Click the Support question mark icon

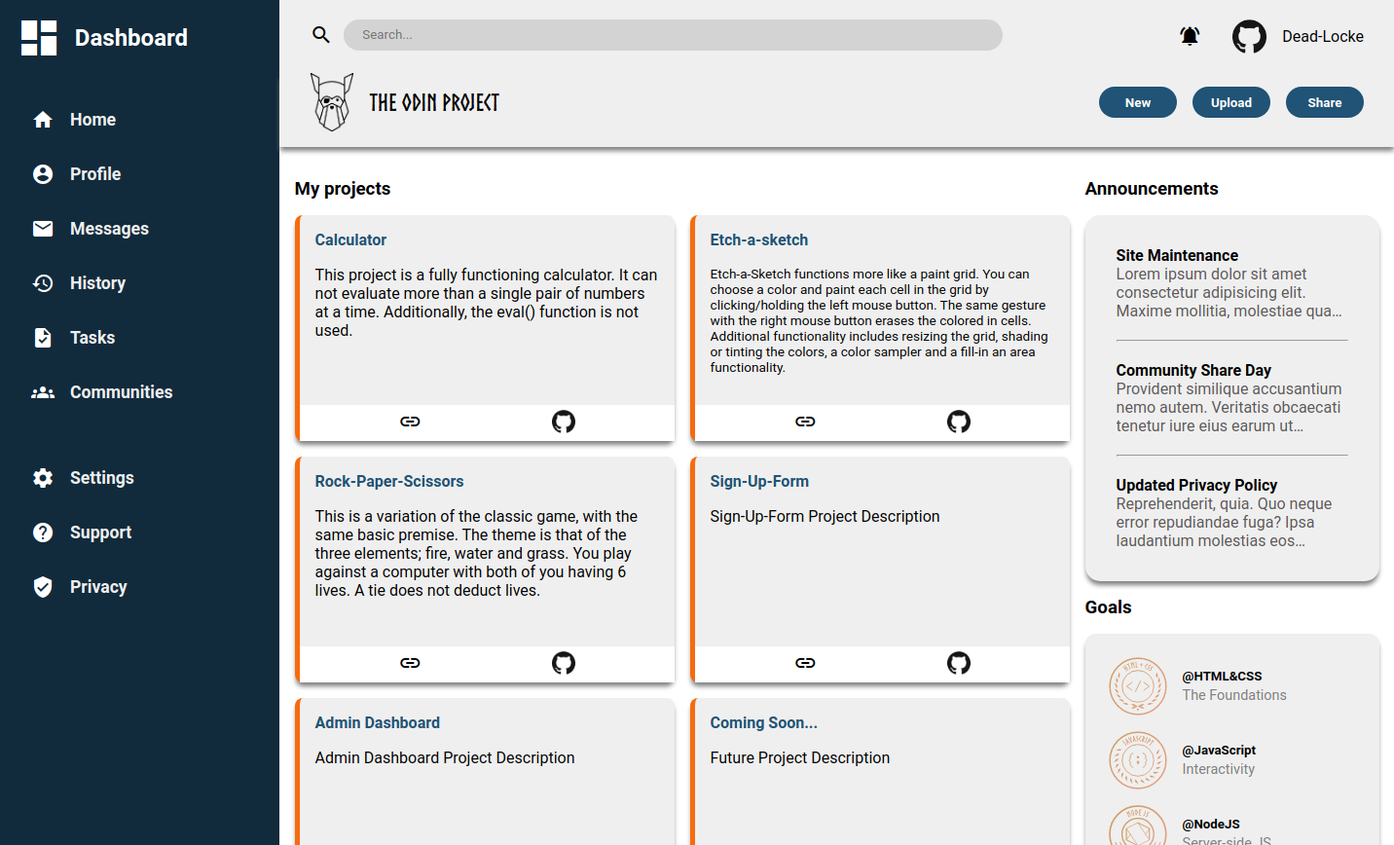point(43,532)
